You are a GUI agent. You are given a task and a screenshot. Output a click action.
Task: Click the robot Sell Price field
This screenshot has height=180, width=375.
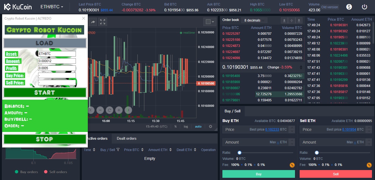tap(57, 83)
